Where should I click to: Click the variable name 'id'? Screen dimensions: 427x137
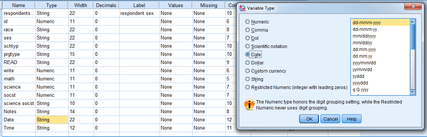tap(6, 22)
